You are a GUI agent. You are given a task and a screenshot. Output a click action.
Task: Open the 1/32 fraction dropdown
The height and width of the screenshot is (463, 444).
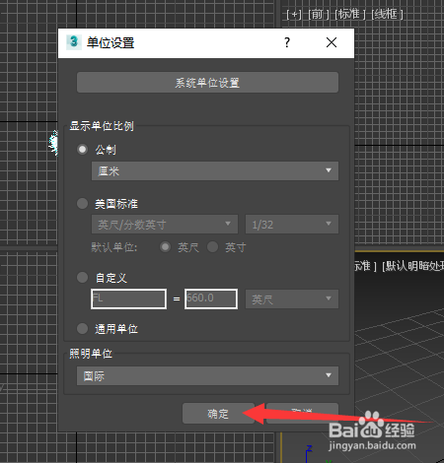tap(292, 225)
